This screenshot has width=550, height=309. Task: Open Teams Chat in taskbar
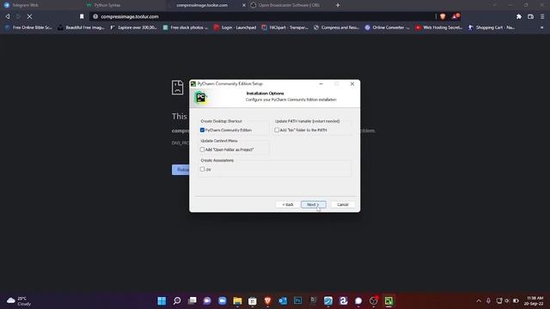pos(207,300)
